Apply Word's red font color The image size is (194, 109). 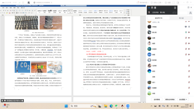[x=10, y=13]
